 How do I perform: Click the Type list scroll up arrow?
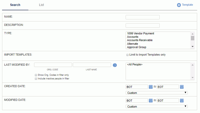coord(193,34)
